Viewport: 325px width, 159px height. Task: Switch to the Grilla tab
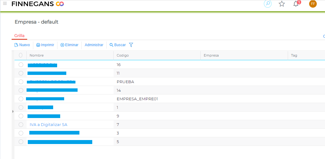pos(19,36)
